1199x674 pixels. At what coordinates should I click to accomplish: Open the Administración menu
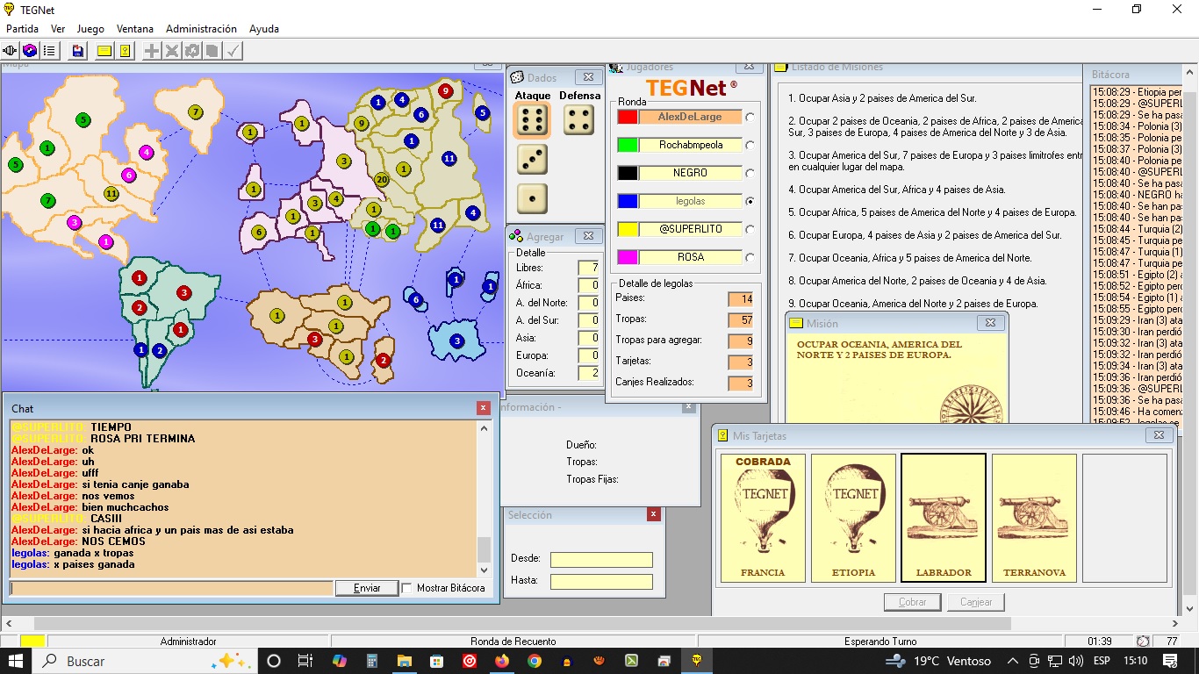pos(201,29)
